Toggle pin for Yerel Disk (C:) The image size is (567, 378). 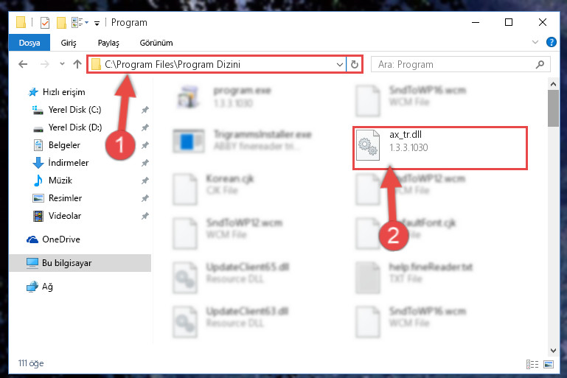click(145, 110)
